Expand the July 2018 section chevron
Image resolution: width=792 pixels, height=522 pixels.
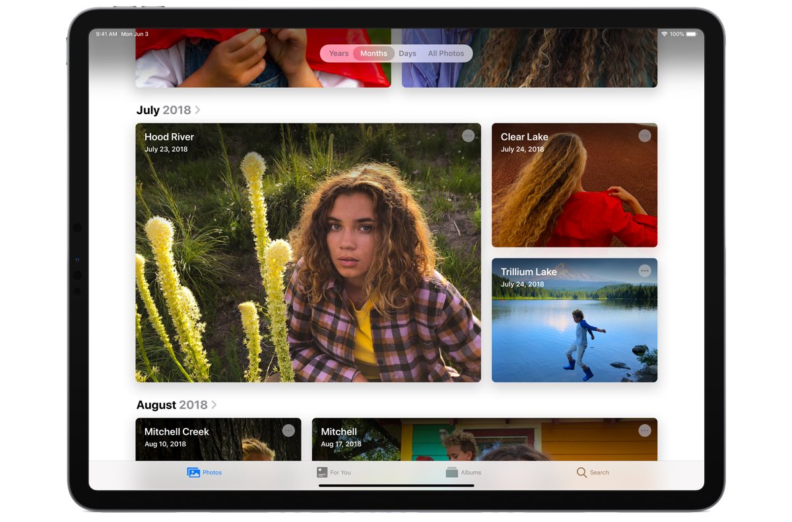pos(198,110)
